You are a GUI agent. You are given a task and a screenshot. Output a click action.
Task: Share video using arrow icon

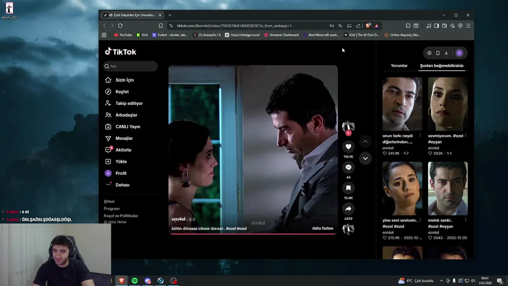click(348, 209)
